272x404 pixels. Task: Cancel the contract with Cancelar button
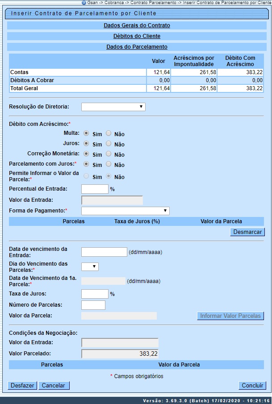54,386
